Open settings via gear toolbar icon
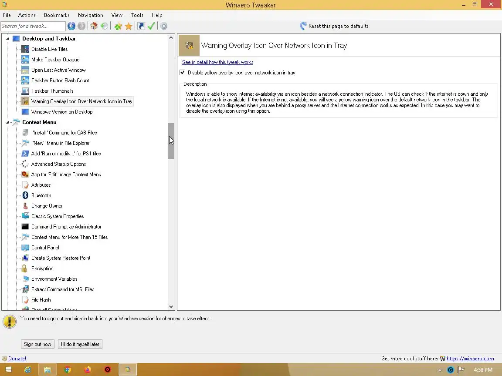502x376 pixels. [x=164, y=26]
